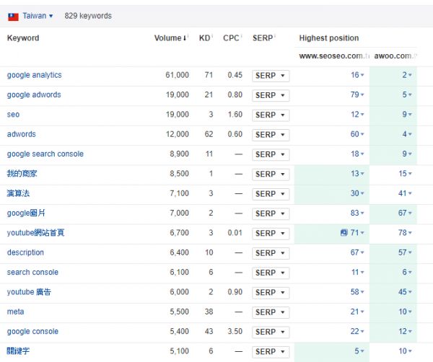Viewport: 433px width, 362px height.
Task: Click the awoo.com.tw column header
Action: click(395, 56)
